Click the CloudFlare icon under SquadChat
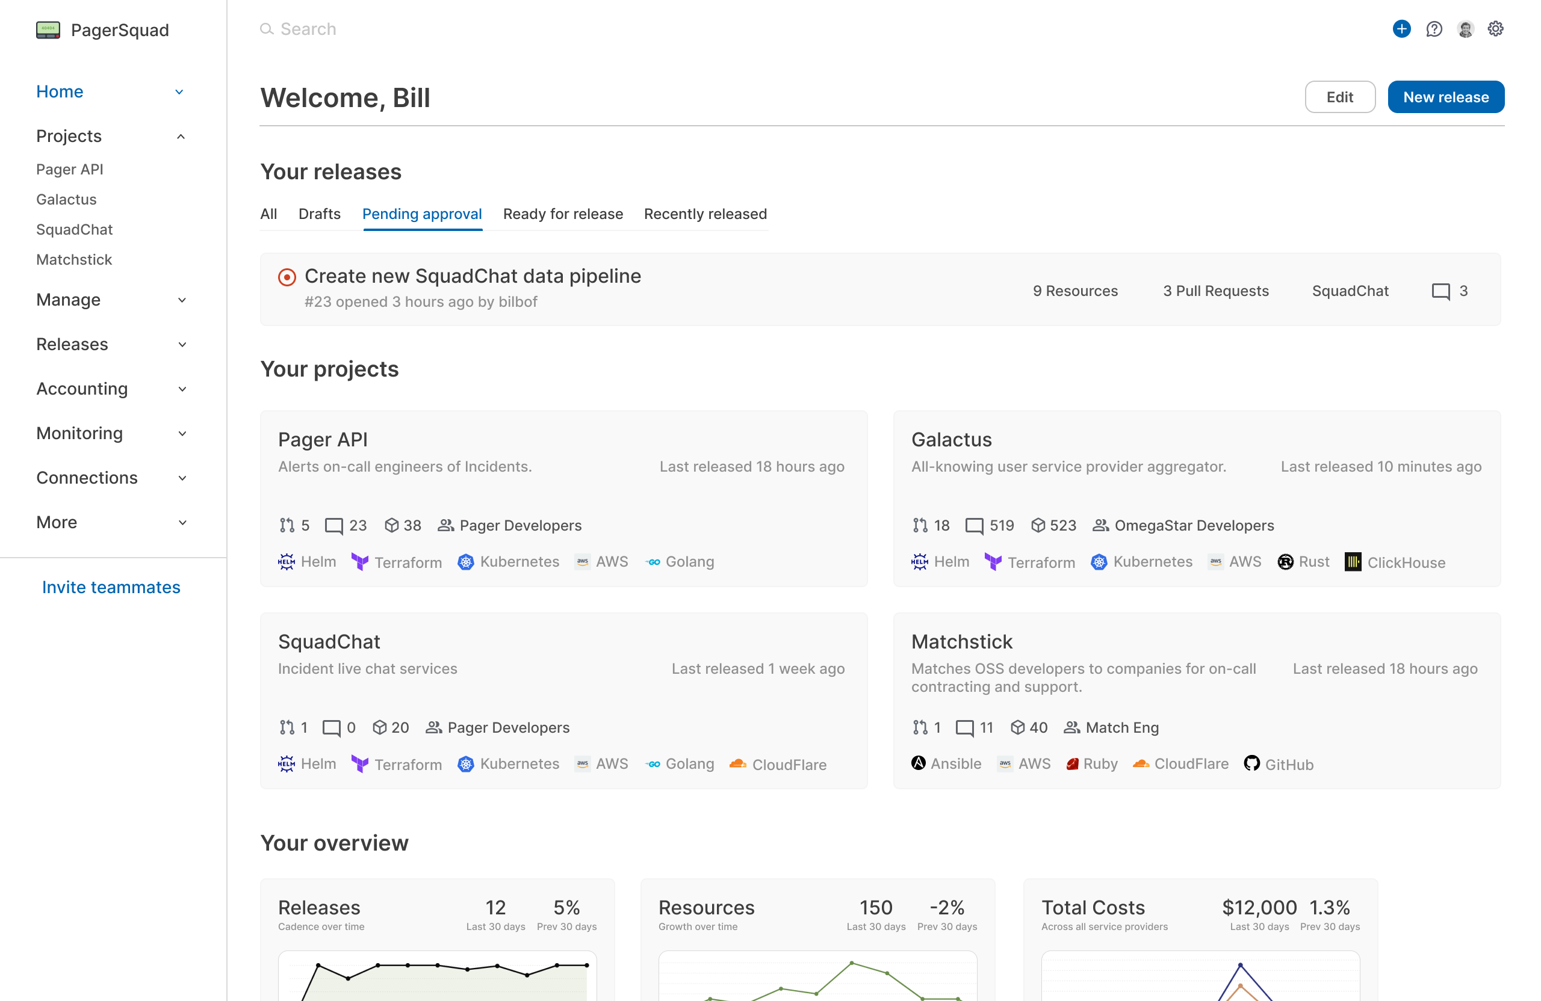The height and width of the screenshot is (1001, 1541). tap(738, 763)
